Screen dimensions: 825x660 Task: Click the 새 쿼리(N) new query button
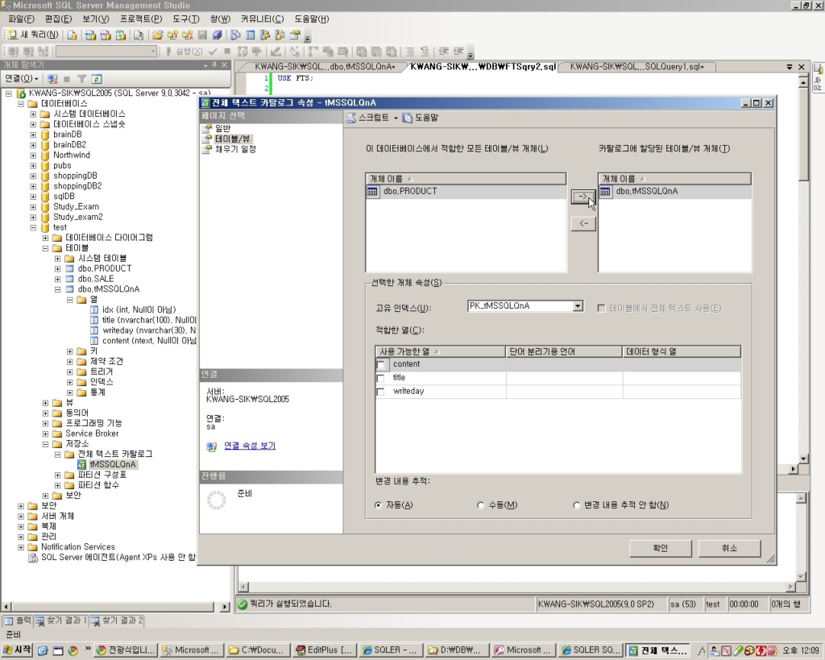(33, 35)
